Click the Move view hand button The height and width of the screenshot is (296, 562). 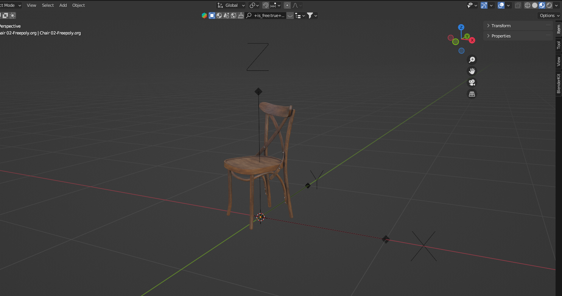[472, 71]
